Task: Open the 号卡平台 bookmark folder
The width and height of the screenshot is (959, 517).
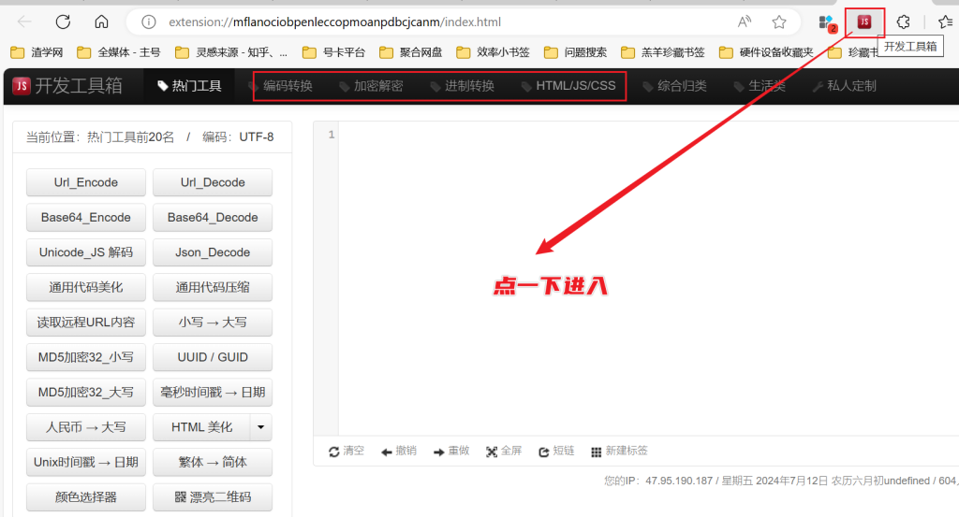Action: click(334, 52)
